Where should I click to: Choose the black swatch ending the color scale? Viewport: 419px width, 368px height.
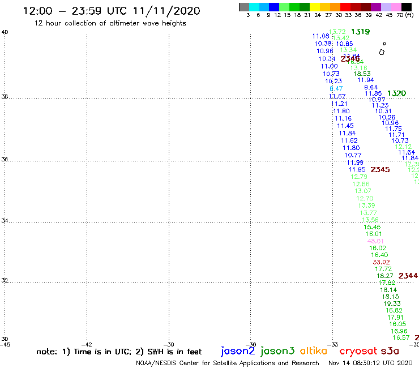[406, 7]
